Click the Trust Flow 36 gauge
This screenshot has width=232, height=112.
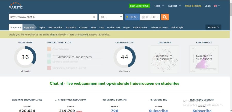[x=25, y=57]
